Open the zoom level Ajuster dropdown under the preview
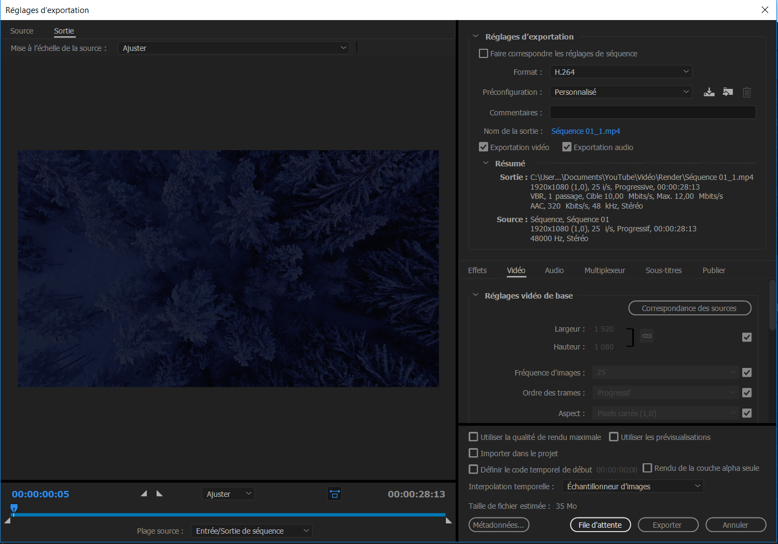This screenshot has height=544, width=778. click(x=228, y=494)
